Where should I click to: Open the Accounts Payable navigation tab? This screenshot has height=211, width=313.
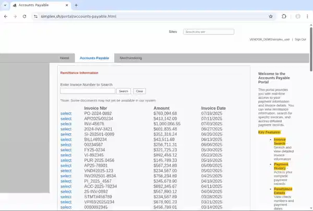[x=94, y=58]
